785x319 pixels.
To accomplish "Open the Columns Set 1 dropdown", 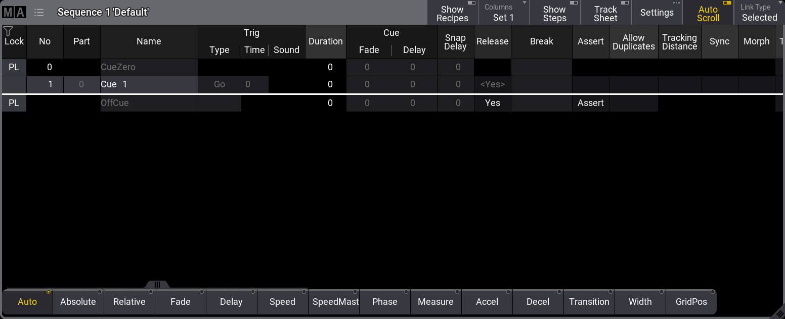I will tap(503, 13).
